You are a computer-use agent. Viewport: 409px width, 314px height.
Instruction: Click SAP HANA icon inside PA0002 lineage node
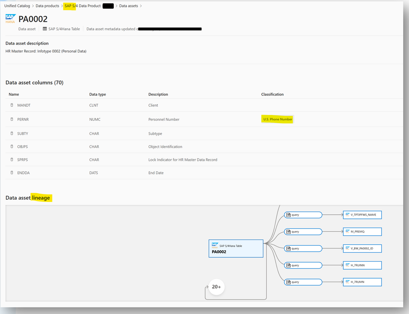pos(215,245)
